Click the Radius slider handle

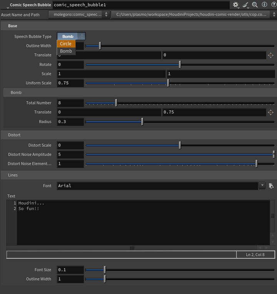click(142, 122)
